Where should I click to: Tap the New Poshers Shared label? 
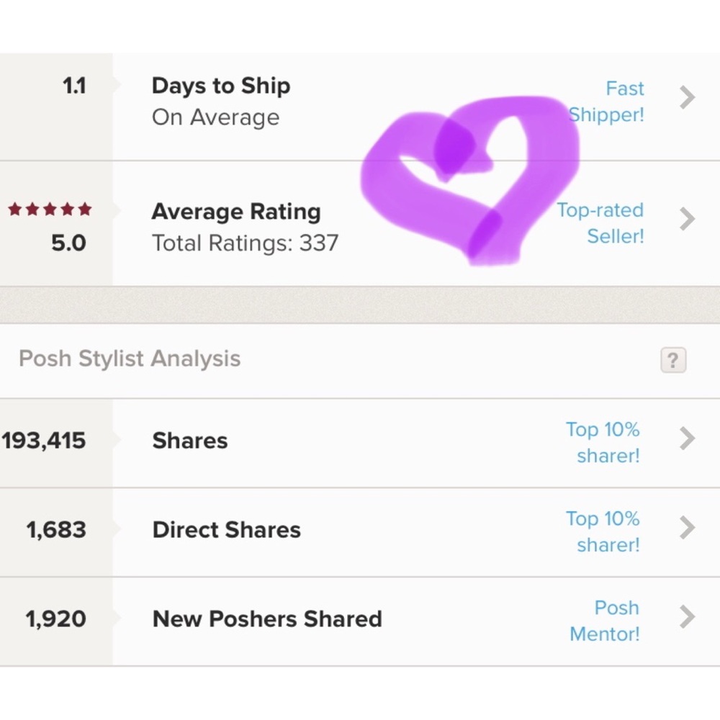tap(267, 619)
